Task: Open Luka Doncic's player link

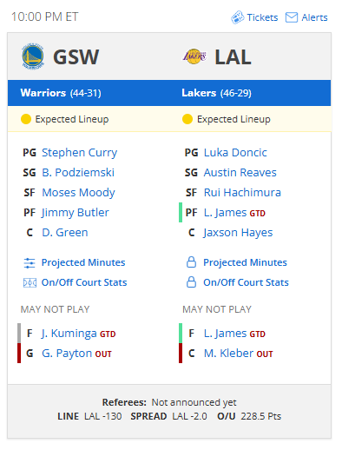Action: [235, 153]
